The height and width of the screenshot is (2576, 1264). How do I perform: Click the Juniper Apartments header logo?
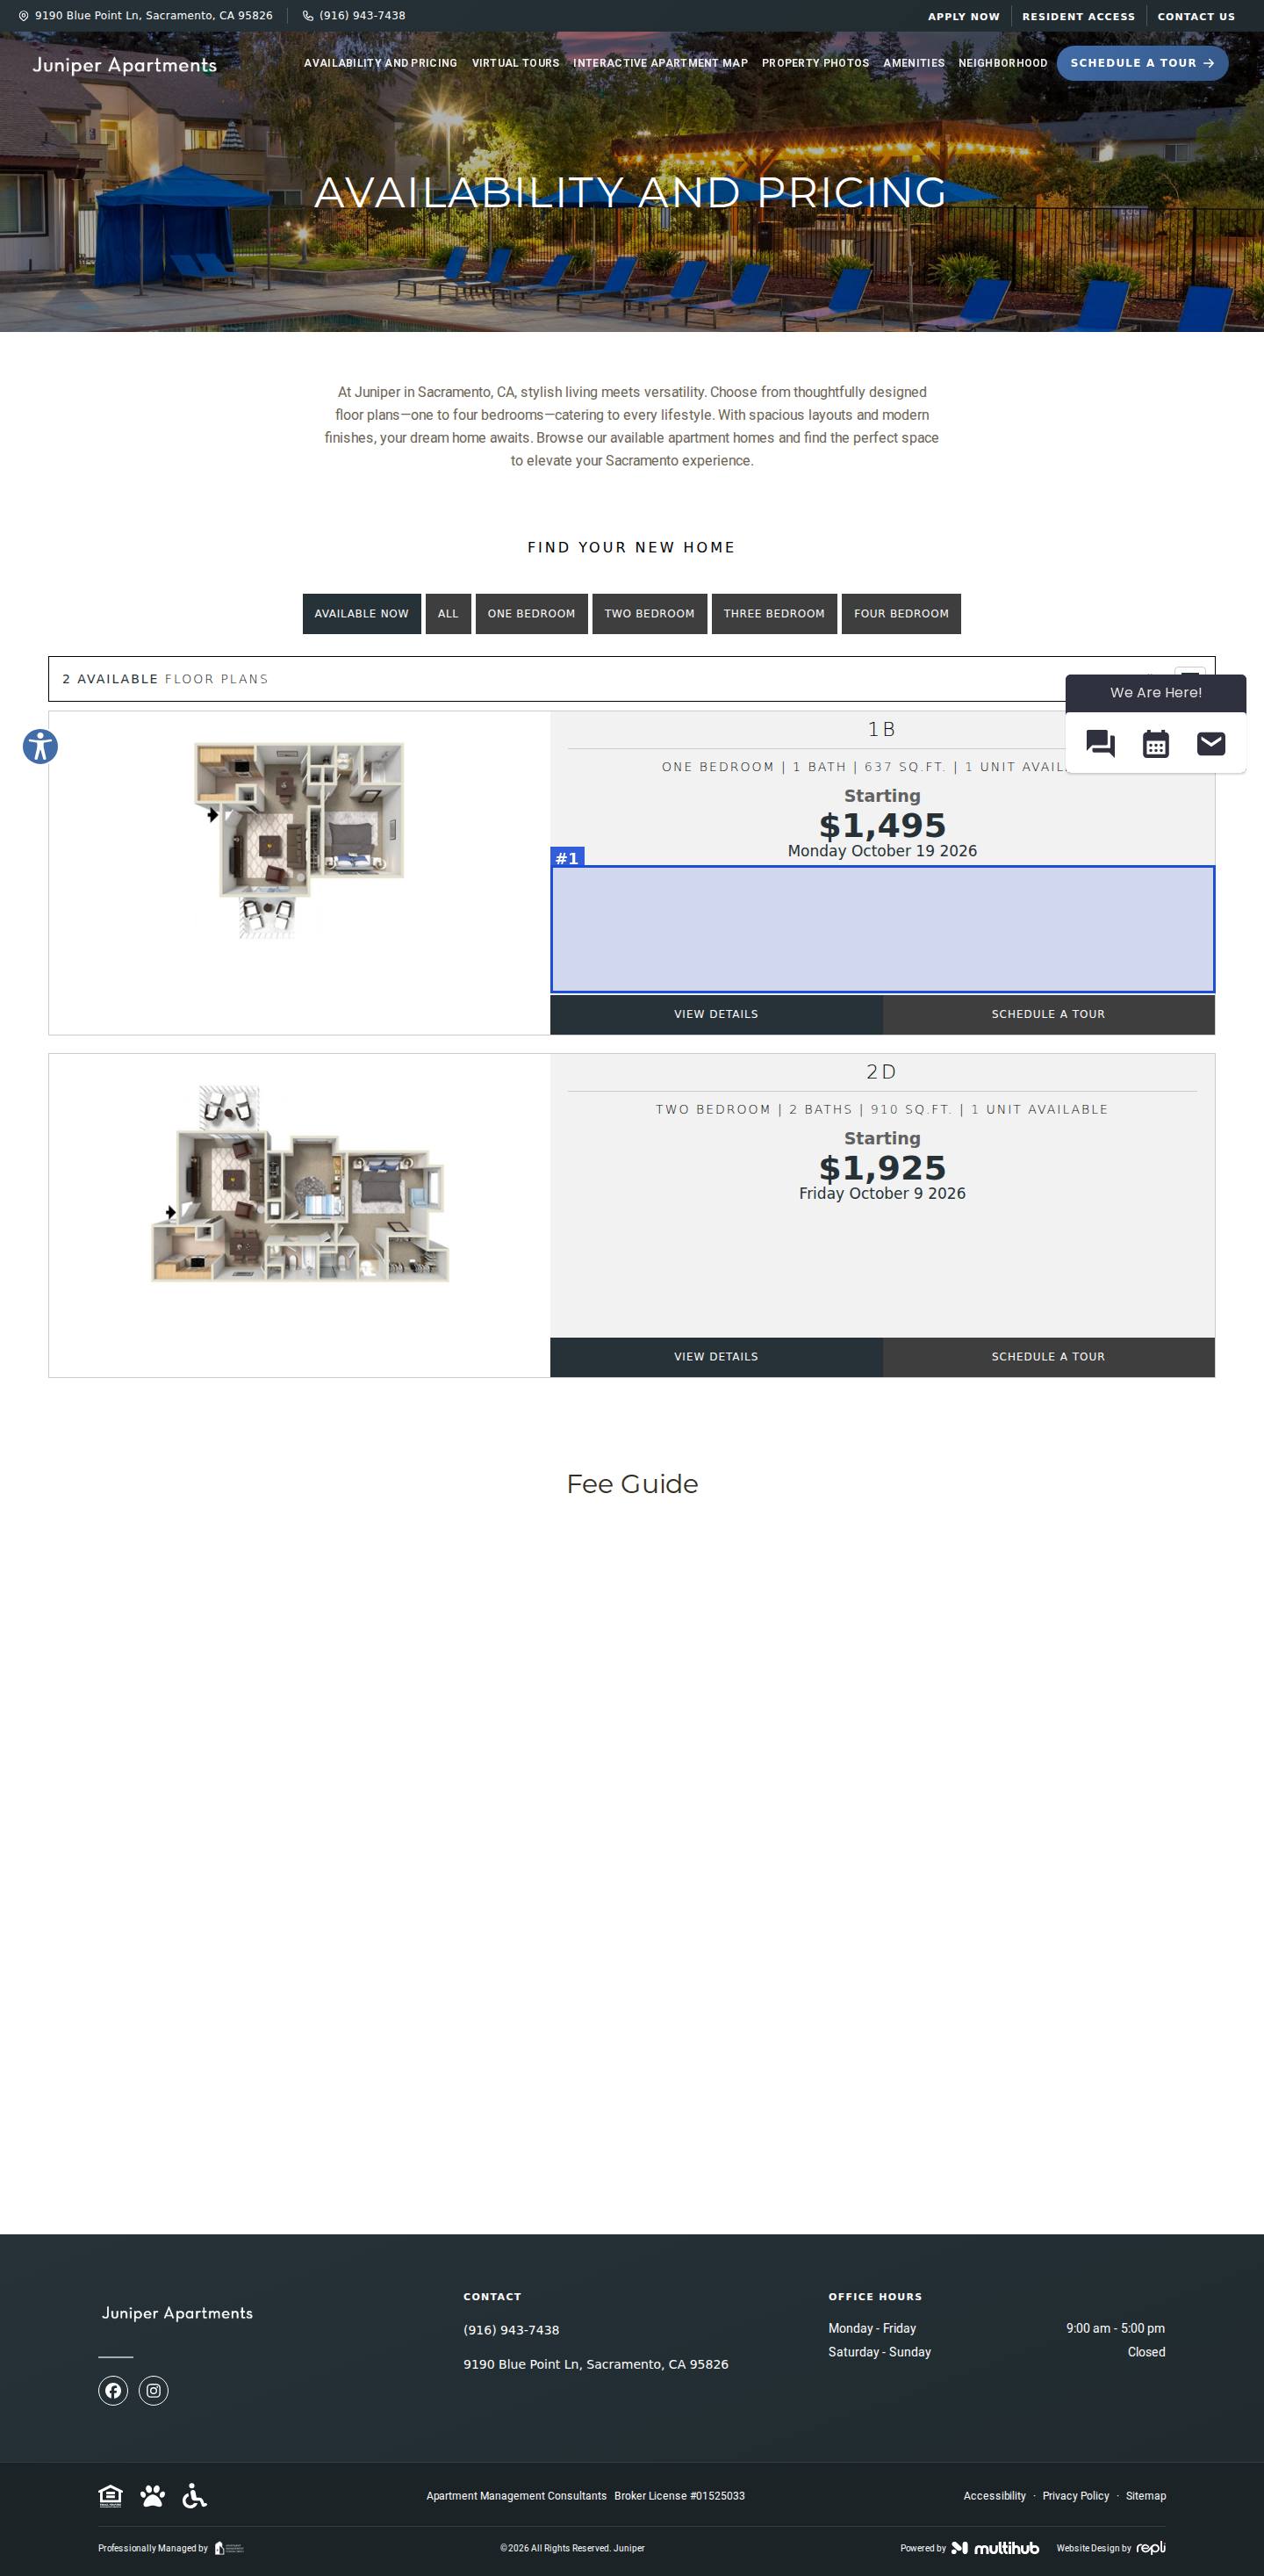pos(125,65)
